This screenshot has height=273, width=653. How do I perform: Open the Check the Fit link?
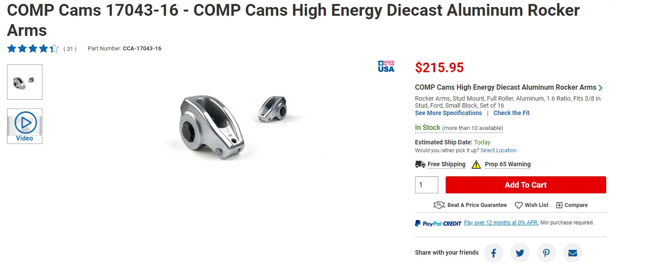tap(511, 113)
